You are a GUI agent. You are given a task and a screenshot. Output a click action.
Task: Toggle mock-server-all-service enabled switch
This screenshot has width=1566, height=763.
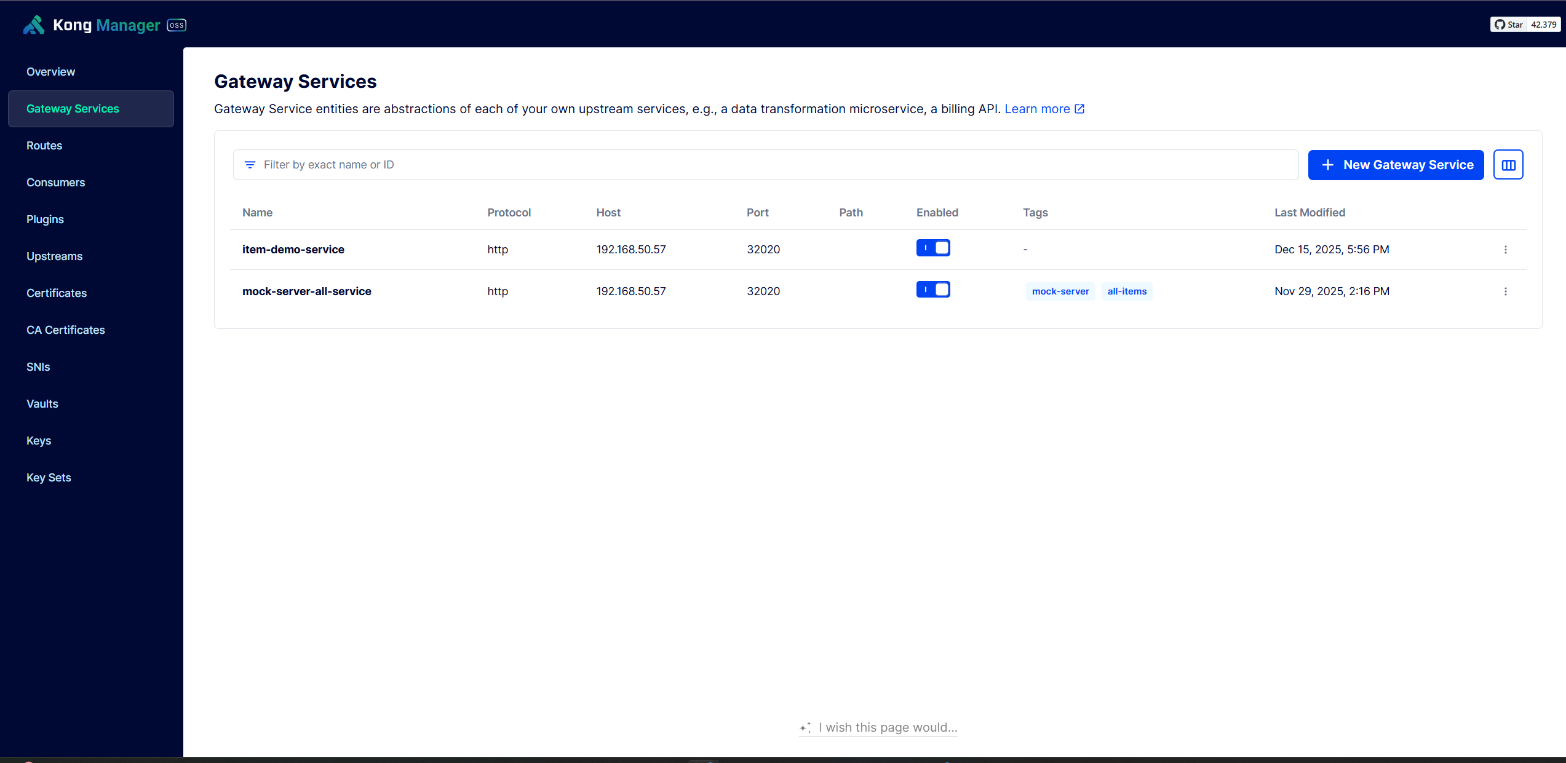pos(933,290)
